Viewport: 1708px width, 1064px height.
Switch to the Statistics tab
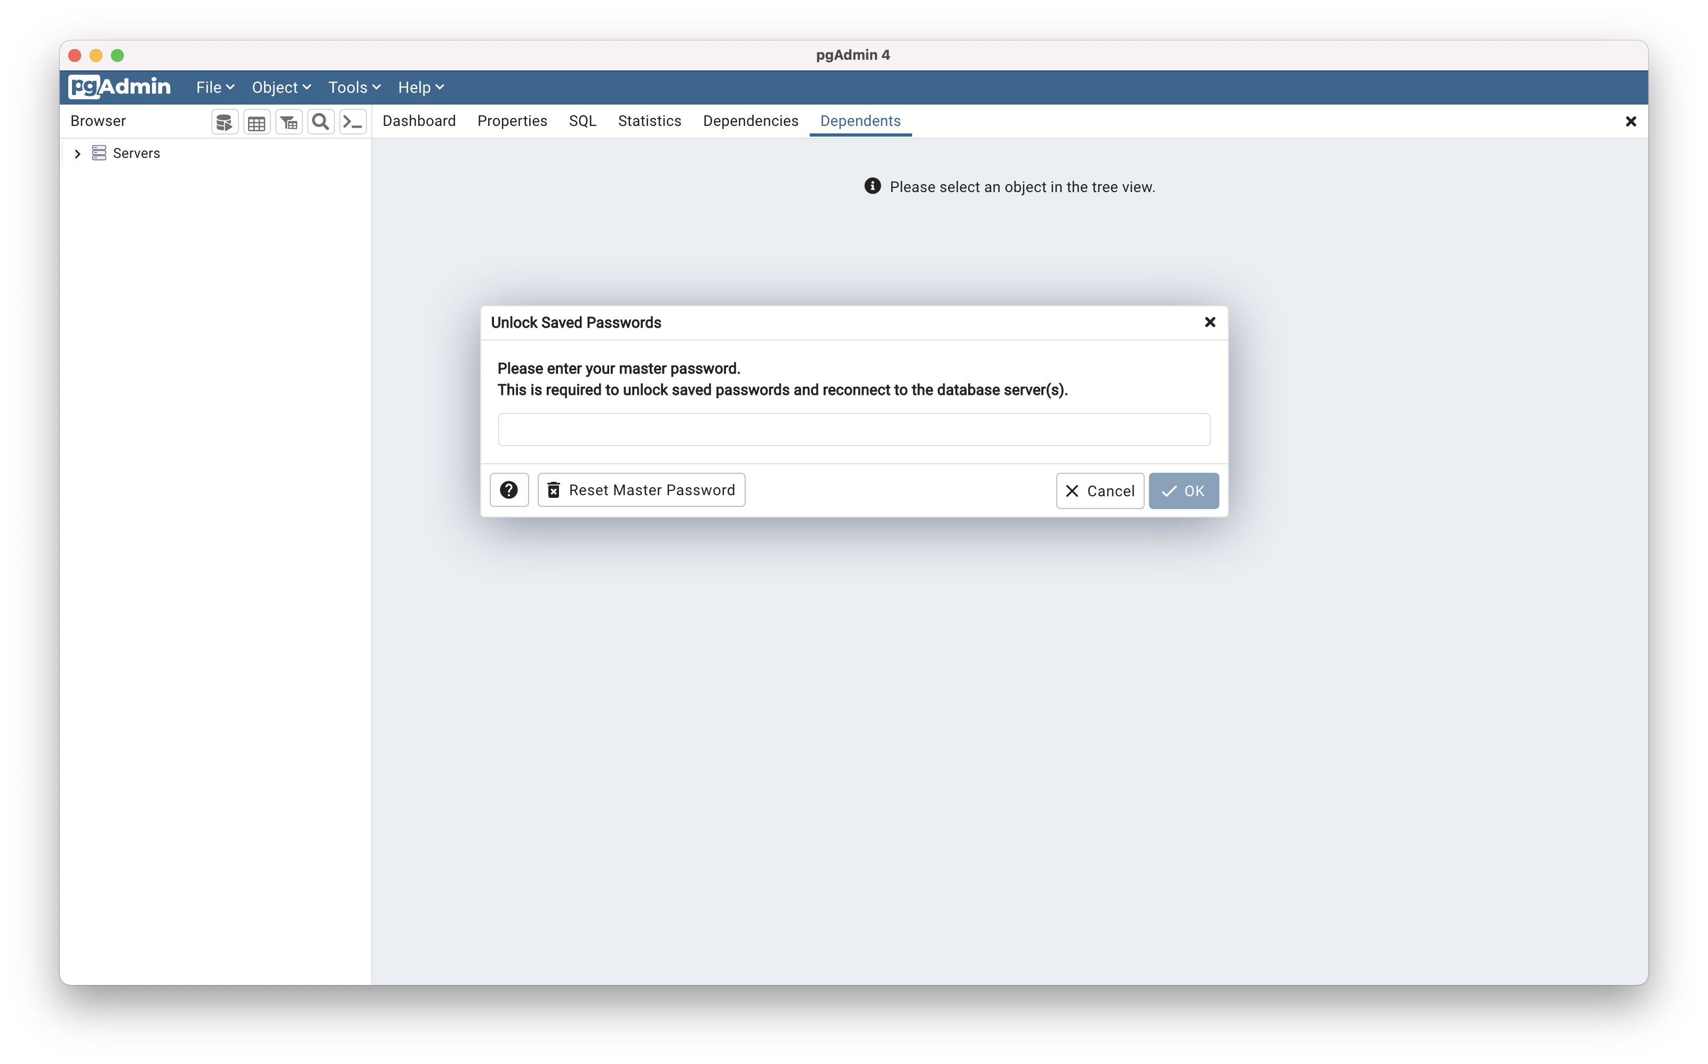[649, 121]
